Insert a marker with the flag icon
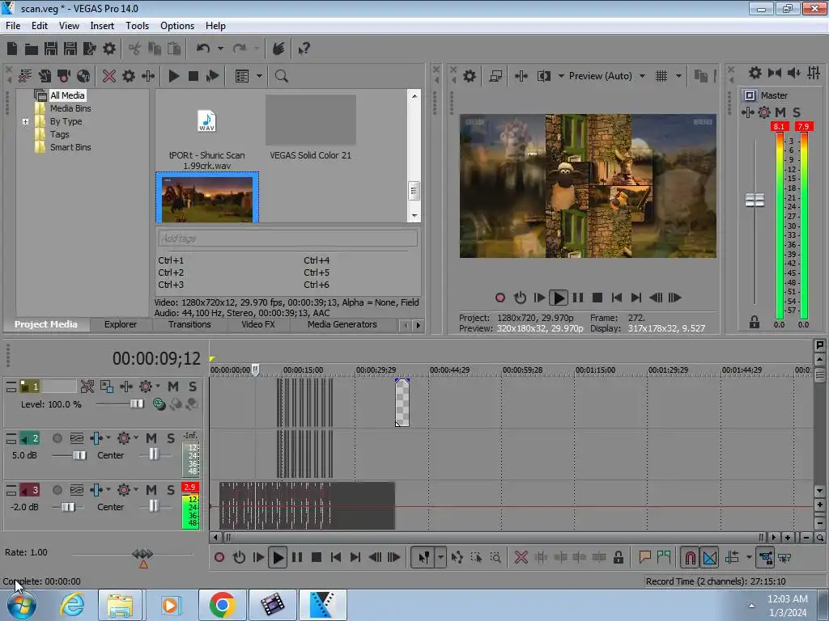The height and width of the screenshot is (621, 829). (644, 557)
